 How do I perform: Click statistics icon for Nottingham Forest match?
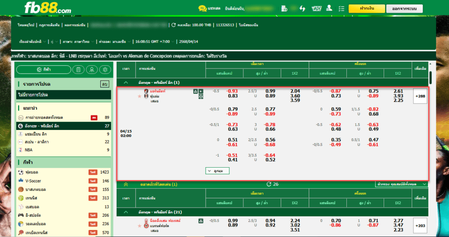pos(201,221)
